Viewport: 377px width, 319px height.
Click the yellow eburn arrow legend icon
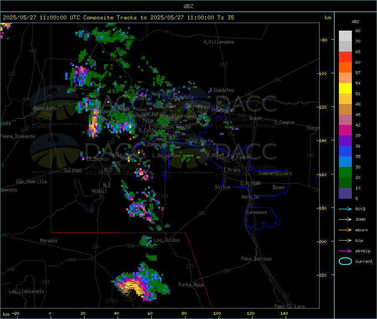pyautogui.click(x=345, y=230)
